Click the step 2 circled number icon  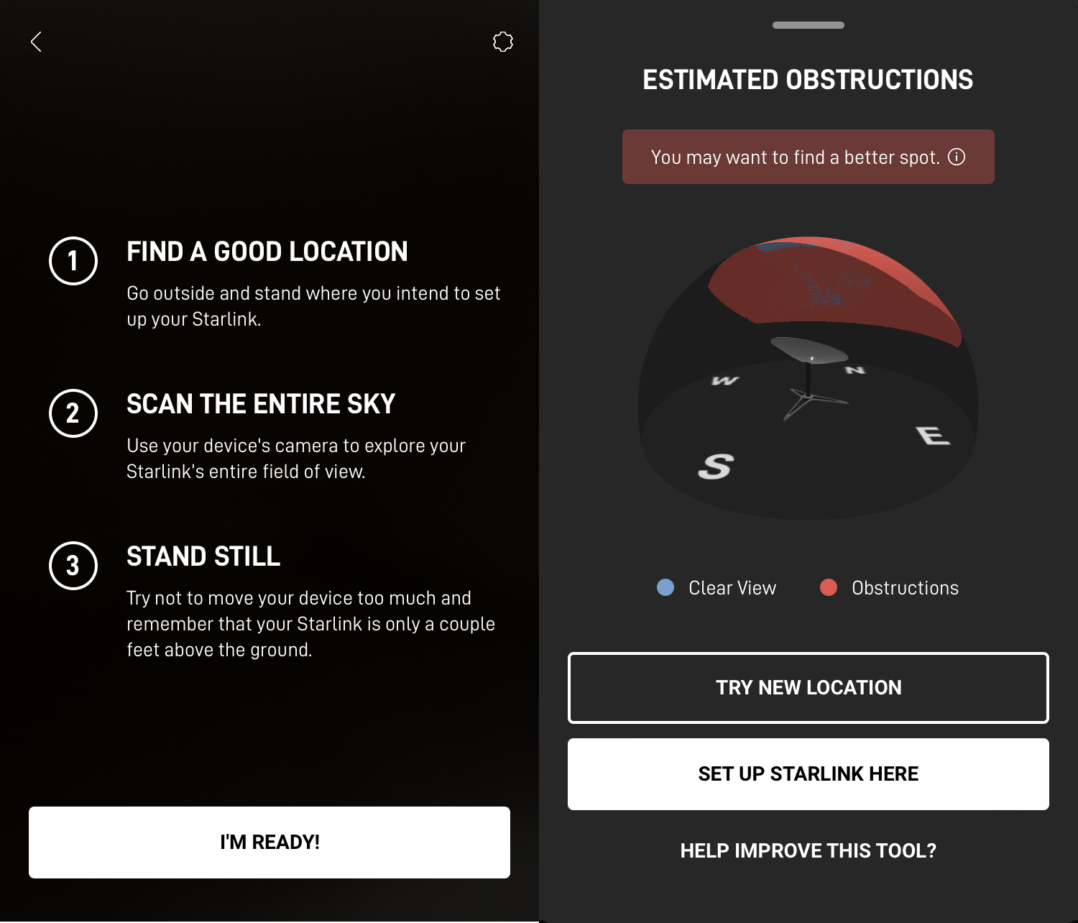tap(73, 413)
